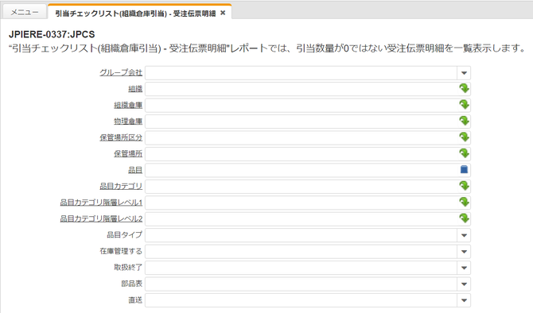The width and height of the screenshot is (533, 313).
Task: Expand the 在庫管理する dropdown arrow
Action: point(464,252)
